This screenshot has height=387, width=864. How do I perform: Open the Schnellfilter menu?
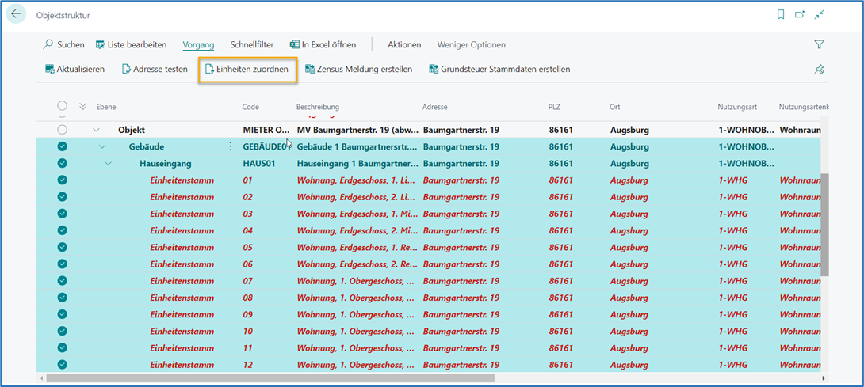tap(251, 44)
